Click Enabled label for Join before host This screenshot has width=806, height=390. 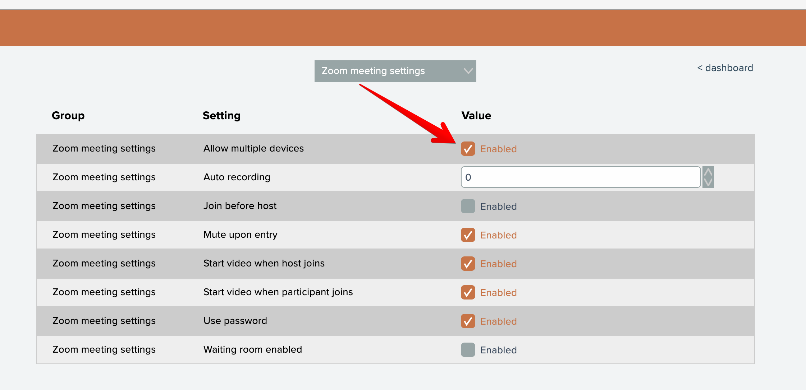[498, 206]
